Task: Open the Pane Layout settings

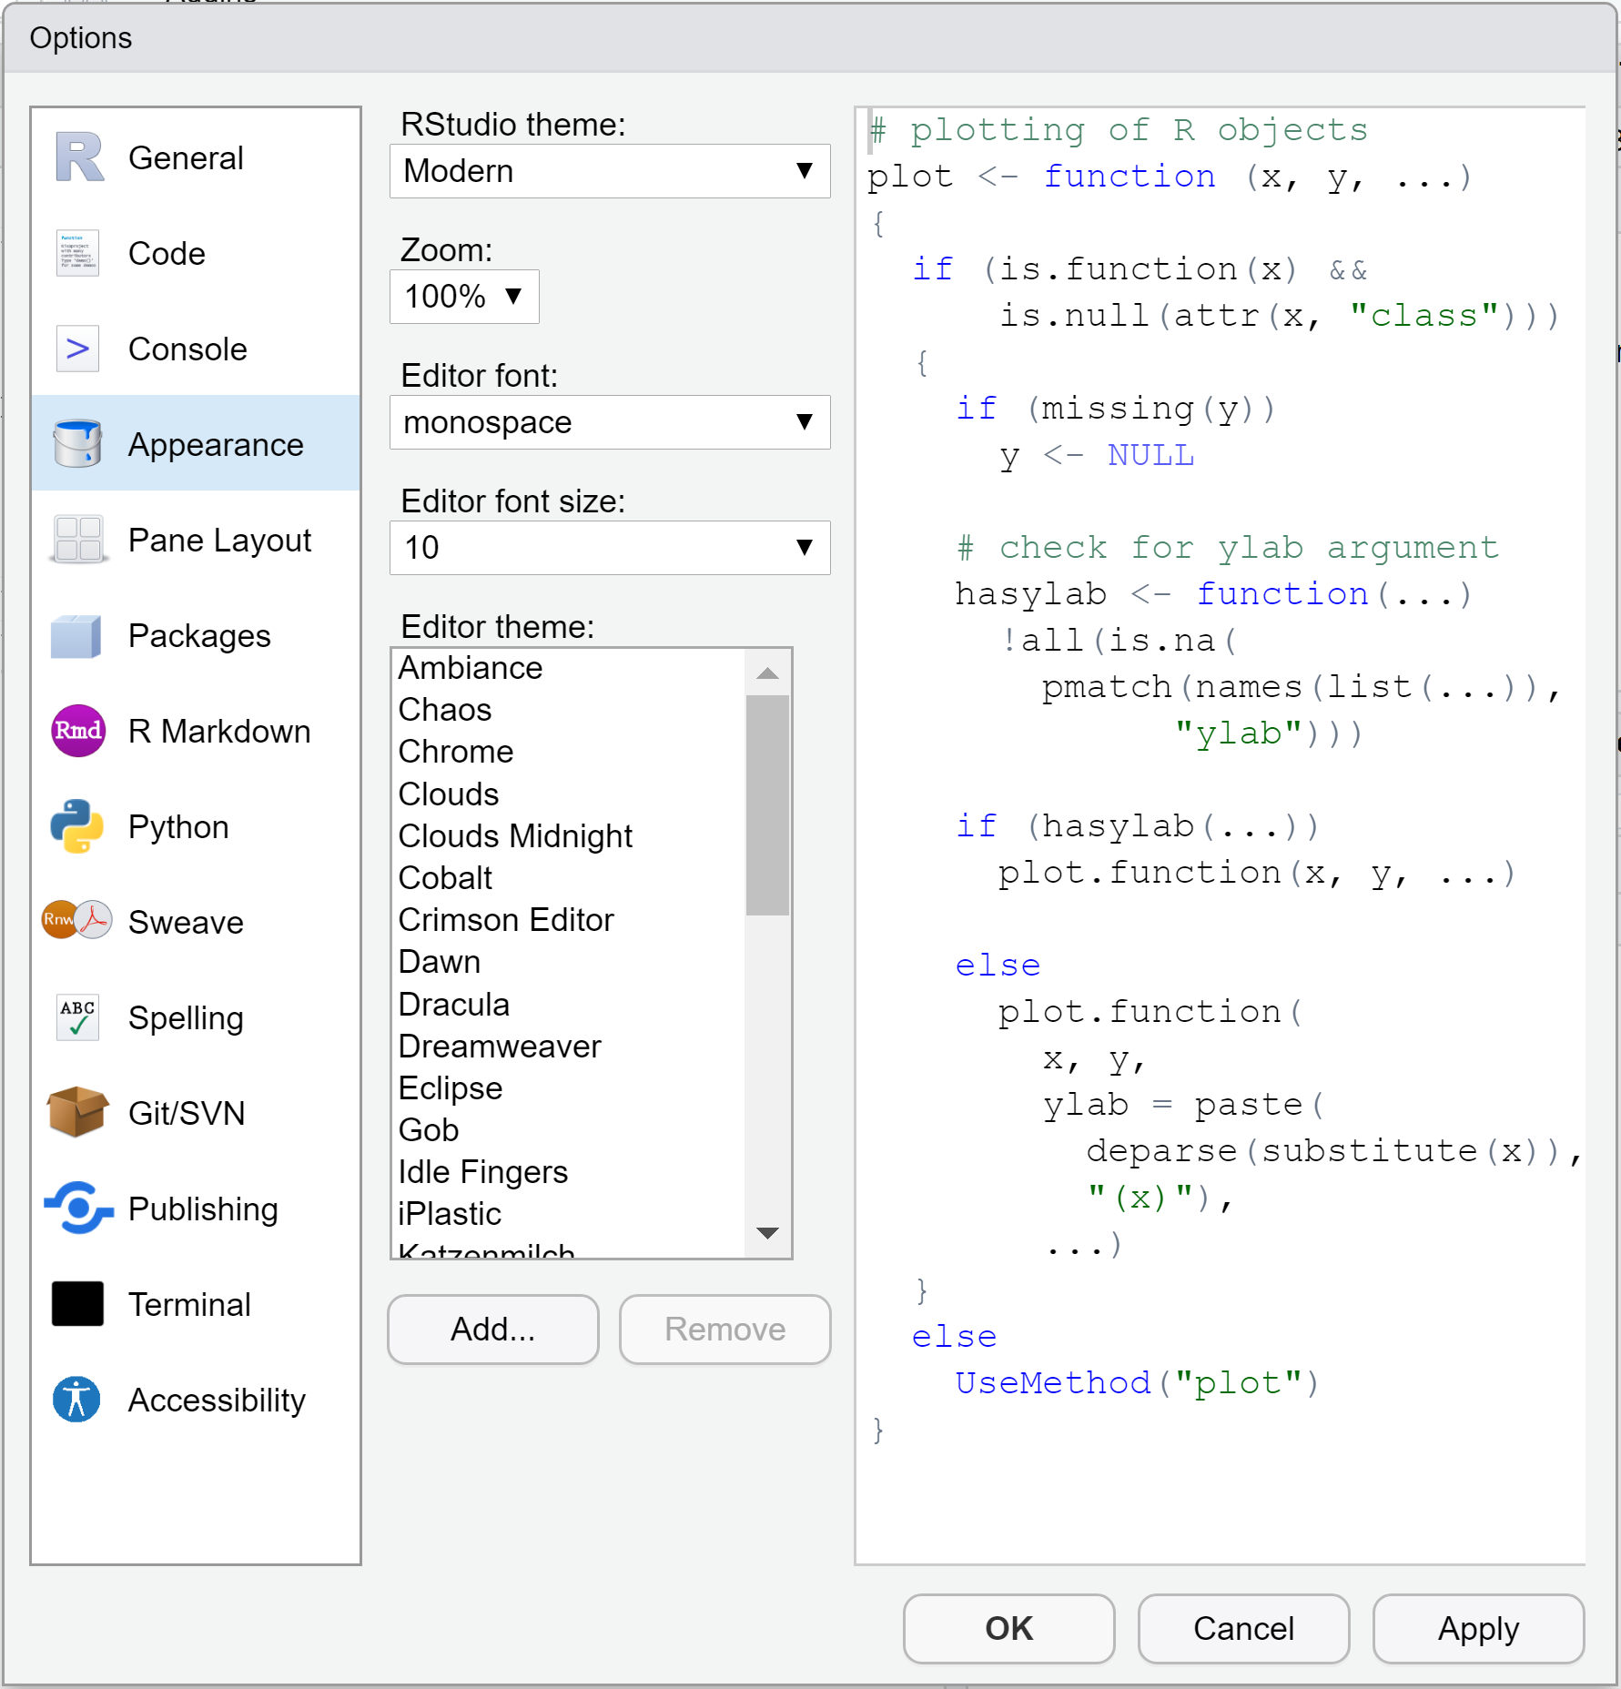Action: click(197, 540)
